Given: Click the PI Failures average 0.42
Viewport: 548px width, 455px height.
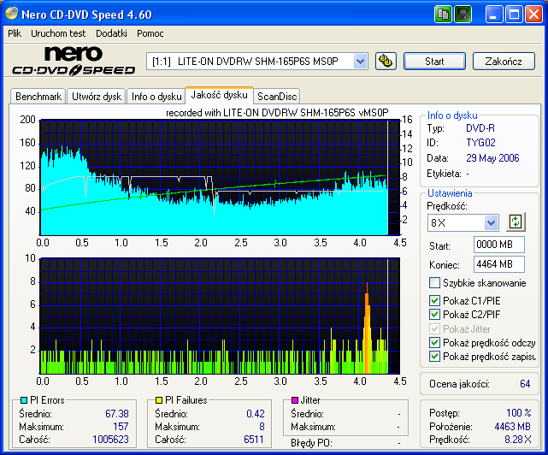Looking at the screenshot, I should (x=255, y=414).
